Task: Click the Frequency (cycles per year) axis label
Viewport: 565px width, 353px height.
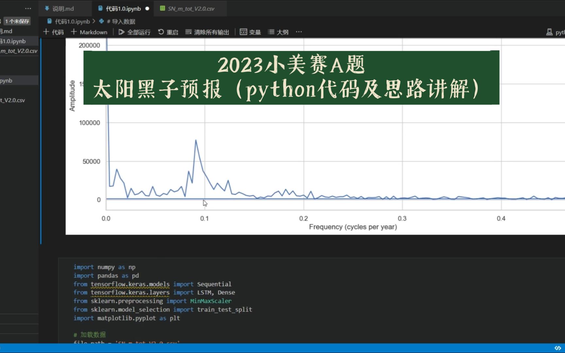Action: click(353, 227)
